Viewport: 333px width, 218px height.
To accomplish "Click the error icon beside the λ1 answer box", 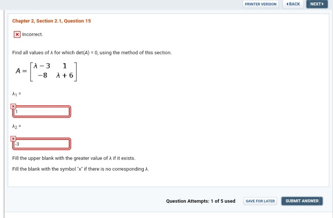I will point(13,106).
